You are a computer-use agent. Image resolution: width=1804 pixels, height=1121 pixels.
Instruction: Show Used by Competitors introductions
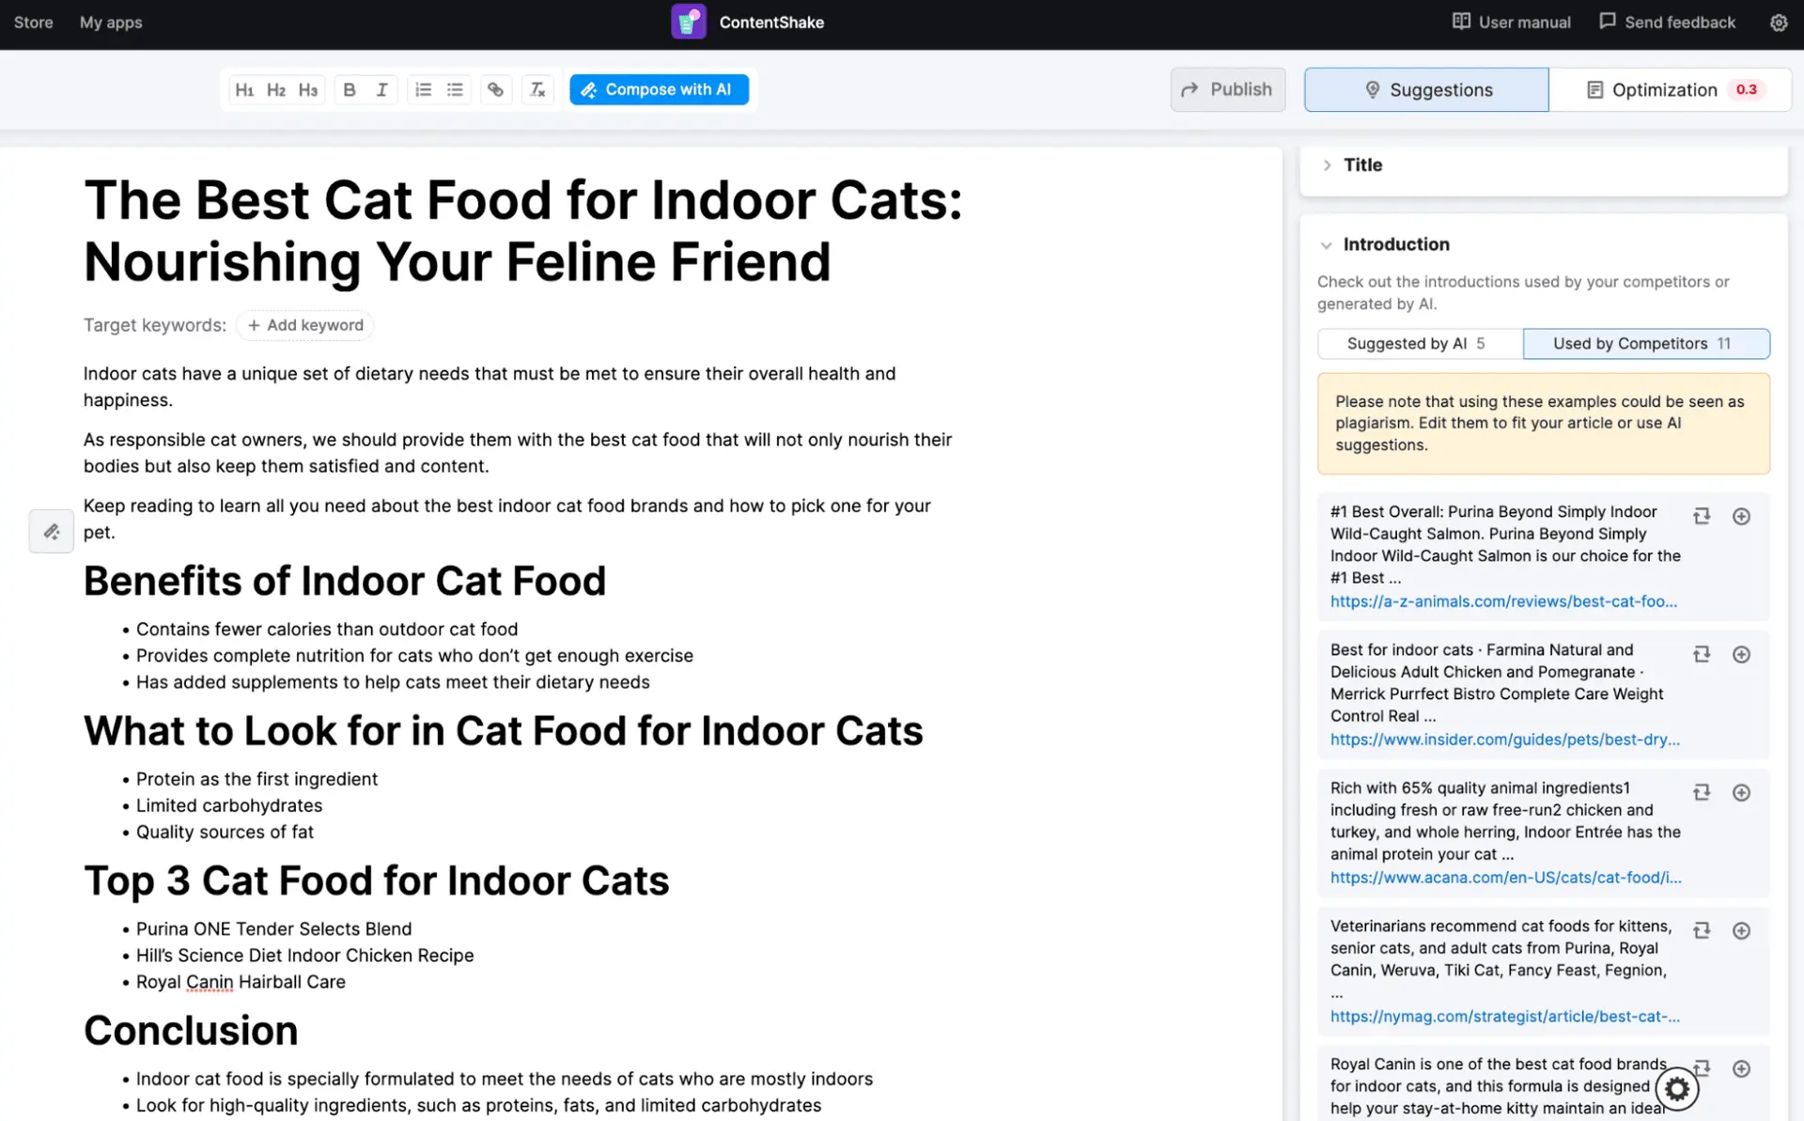point(1646,344)
